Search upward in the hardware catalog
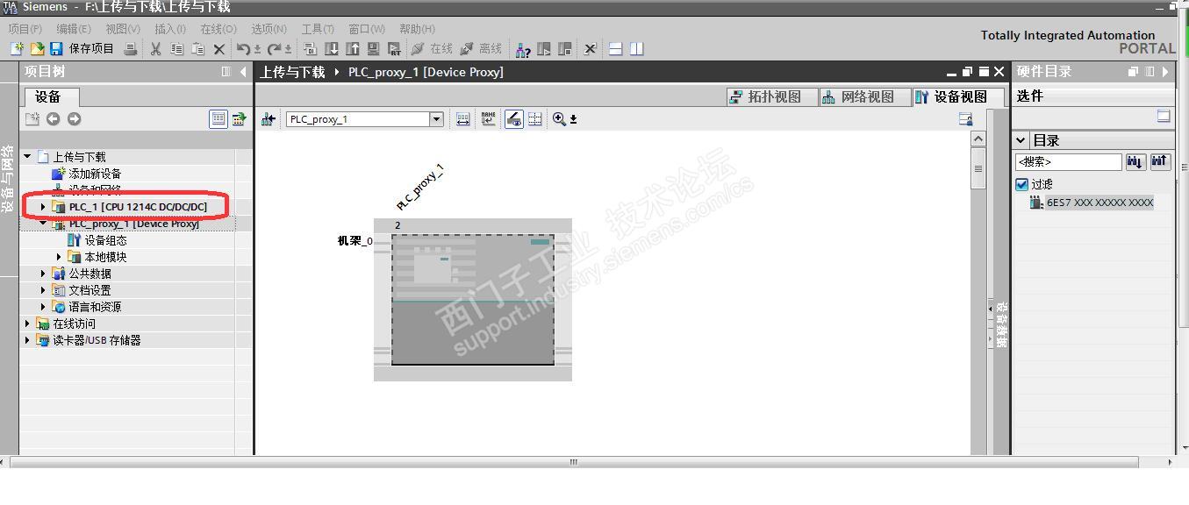This screenshot has height=505, width=1189. 1160,161
